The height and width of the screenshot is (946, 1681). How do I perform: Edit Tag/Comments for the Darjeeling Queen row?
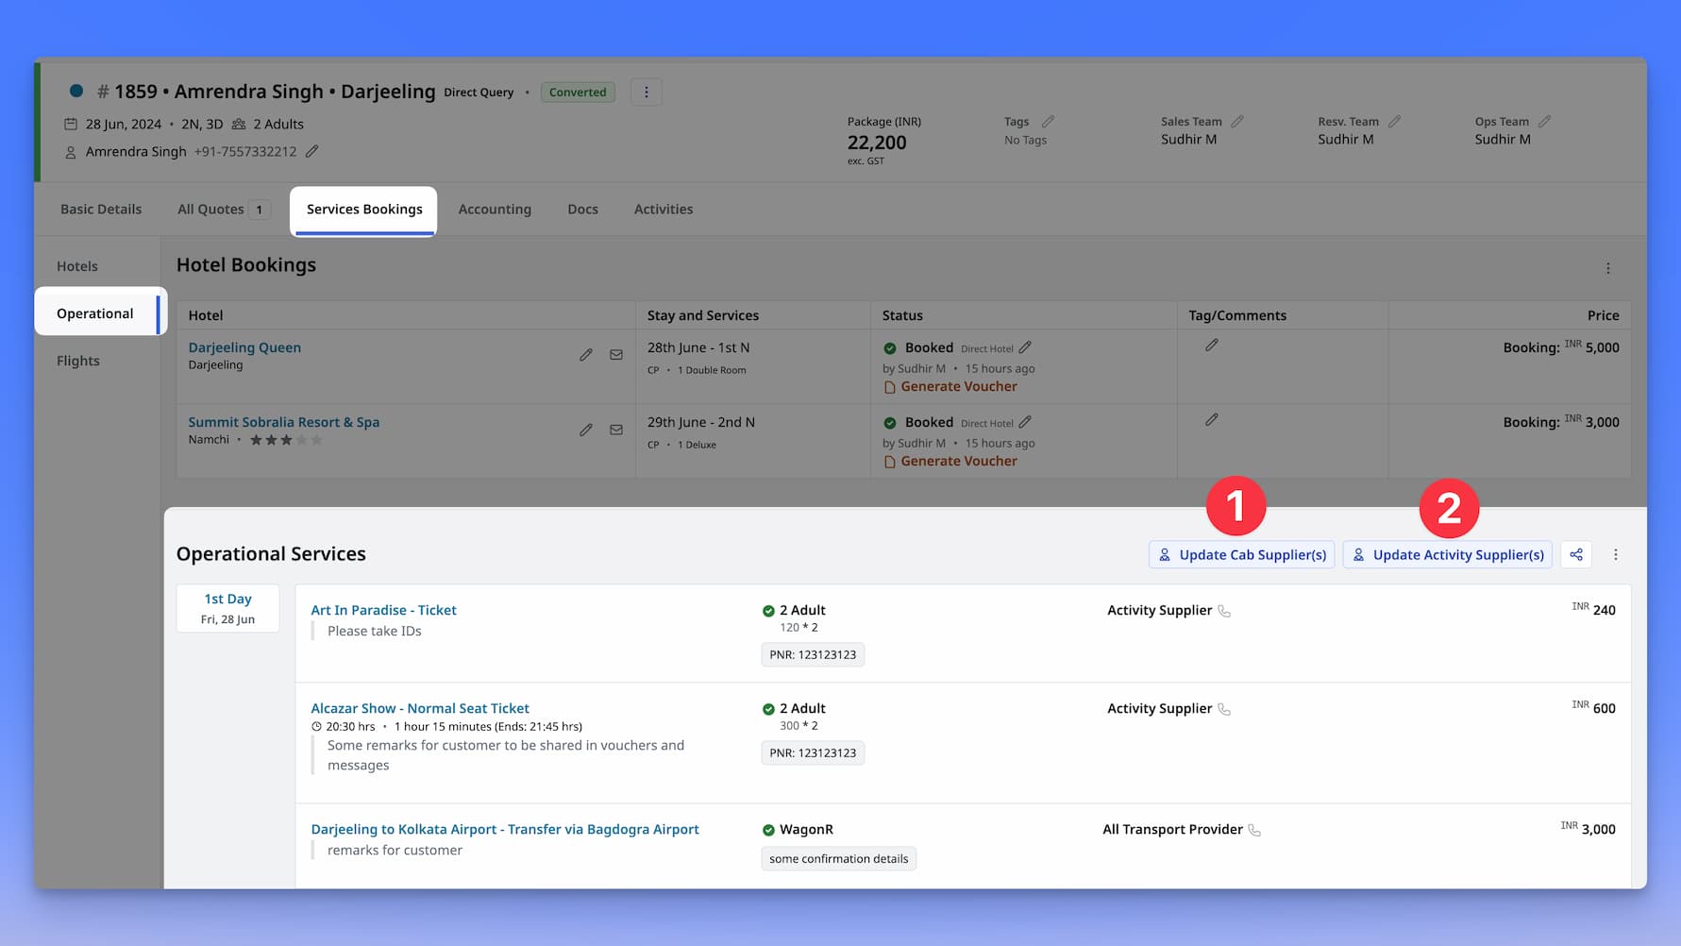point(1211,344)
